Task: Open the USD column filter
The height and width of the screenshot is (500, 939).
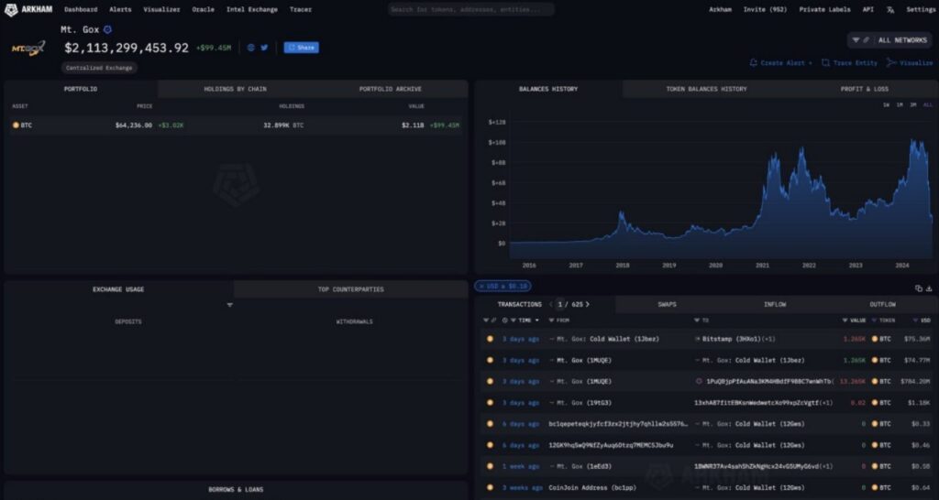Action: point(916,321)
